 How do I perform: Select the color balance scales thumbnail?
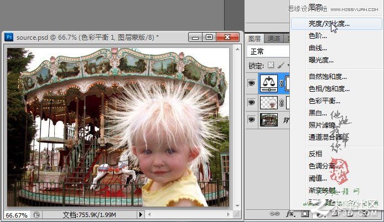click(x=269, y=83)
